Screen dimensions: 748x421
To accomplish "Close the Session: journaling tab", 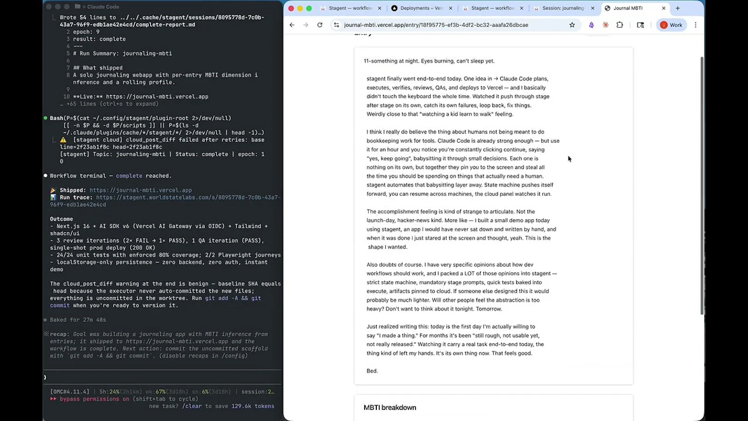I will click(593, 8).
